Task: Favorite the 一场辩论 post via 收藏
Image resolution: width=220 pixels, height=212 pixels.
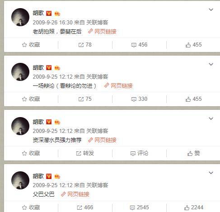Action: pos(31,99)
